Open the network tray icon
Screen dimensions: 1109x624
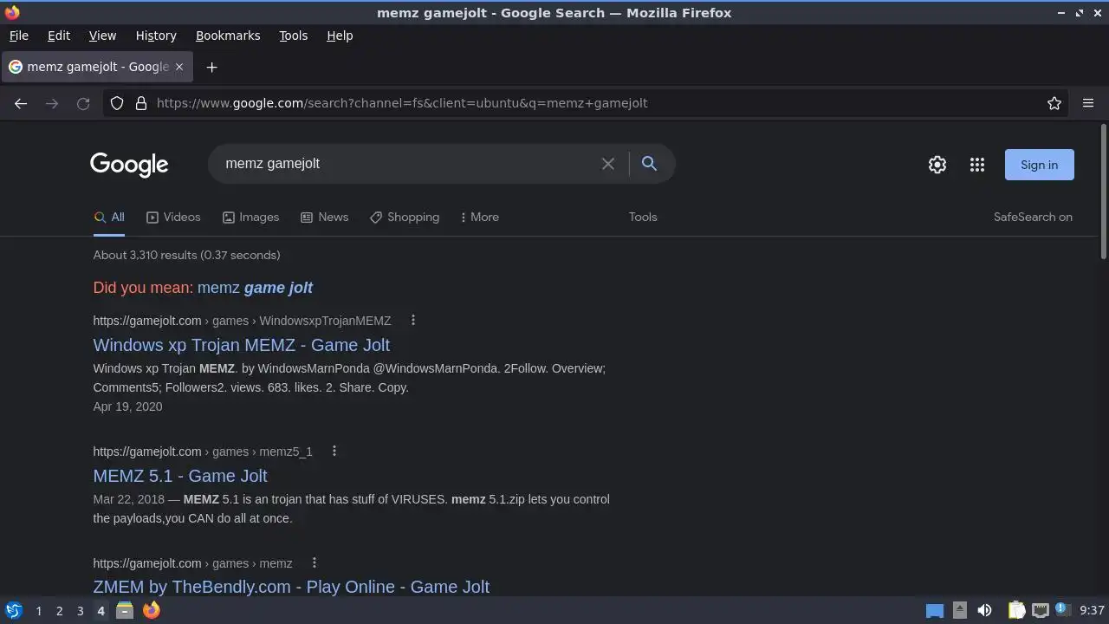coord(1040,611)
